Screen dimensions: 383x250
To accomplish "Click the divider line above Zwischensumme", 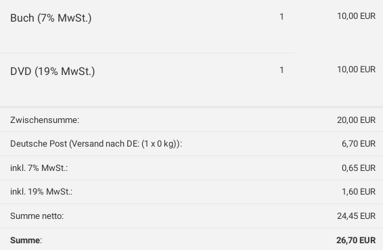I will pyautogui.click(x=191, y=107).
